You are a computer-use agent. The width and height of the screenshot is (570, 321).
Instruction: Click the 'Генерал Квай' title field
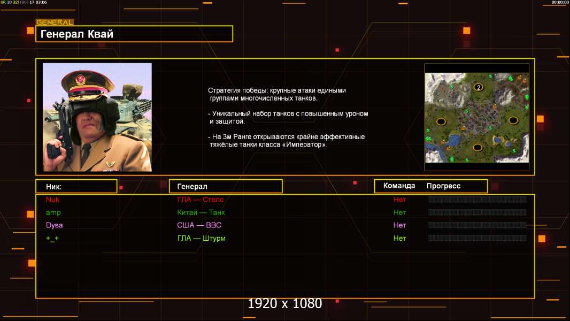pyautogui.click(x=134, y=34)
